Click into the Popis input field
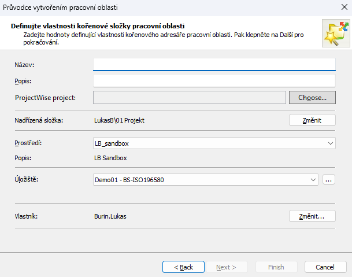The width and height of the screenshot is (352, 277). pos(214,80)
